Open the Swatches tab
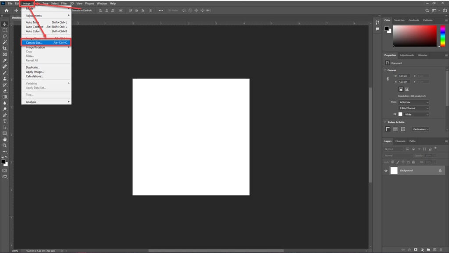The height and width of the screenshot is (253, 449). click(399, 20)
